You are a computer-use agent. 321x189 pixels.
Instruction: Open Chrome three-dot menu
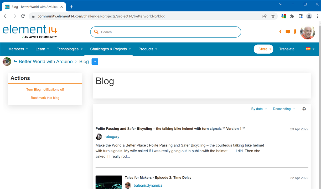pos(317,16)
